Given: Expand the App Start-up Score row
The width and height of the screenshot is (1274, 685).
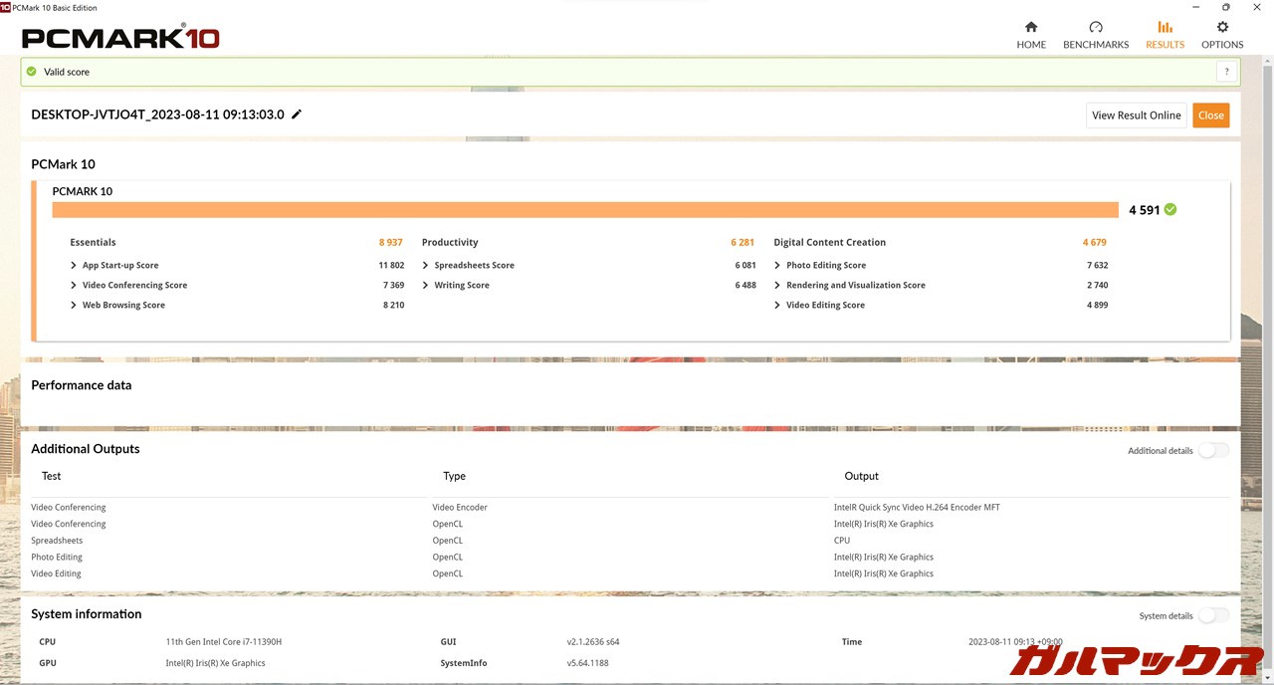Looking at the screenshot, I should [75, 266].
